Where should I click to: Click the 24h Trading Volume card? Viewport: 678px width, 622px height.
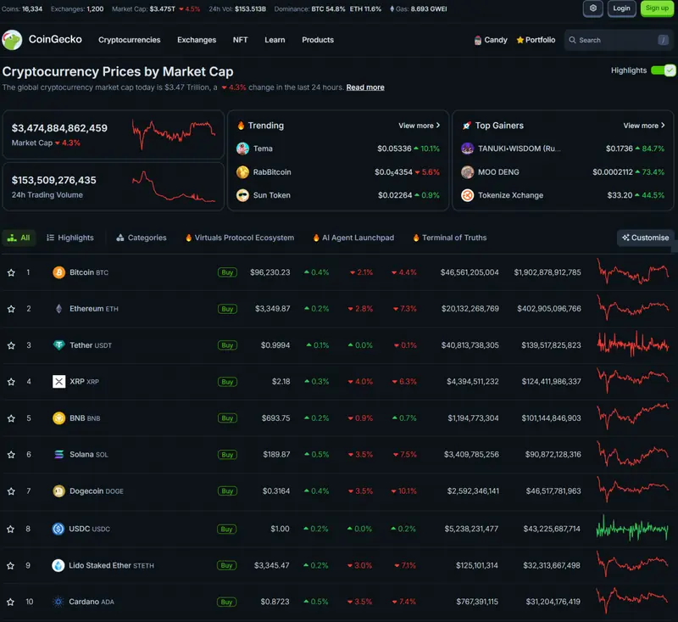pyautogui.click(x=114, y=187)
